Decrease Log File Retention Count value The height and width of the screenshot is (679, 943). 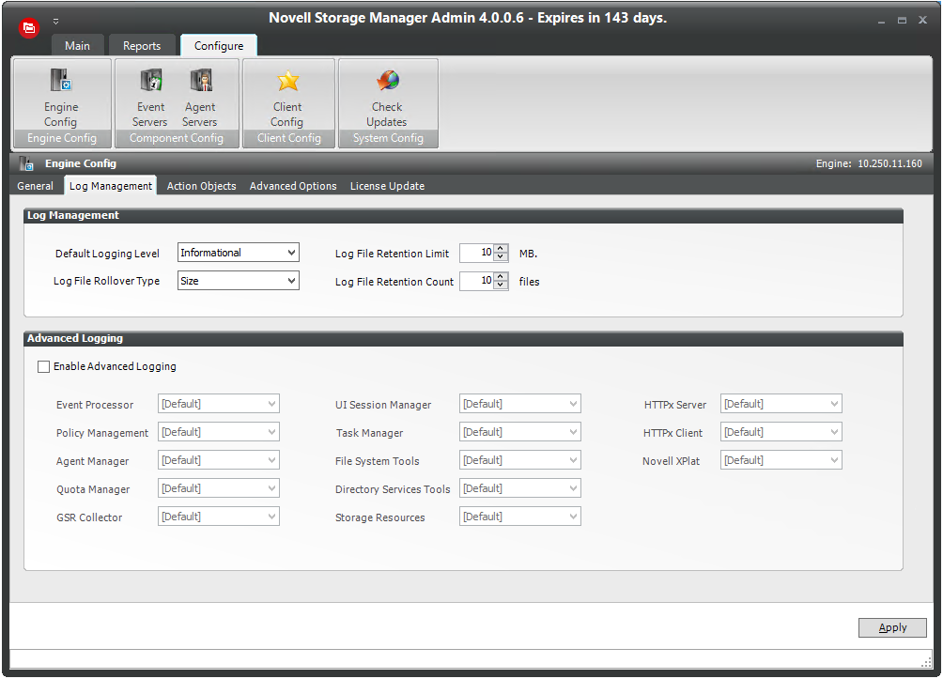pyautogui.click(x=501, y=285)
